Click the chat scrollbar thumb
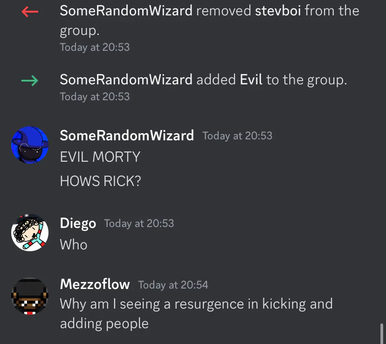The image size is (386, 344). (381, 334)
